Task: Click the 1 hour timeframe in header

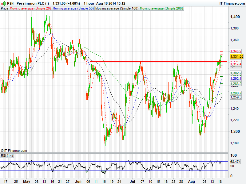Action: pyautogui.click(x=89, y=3)
